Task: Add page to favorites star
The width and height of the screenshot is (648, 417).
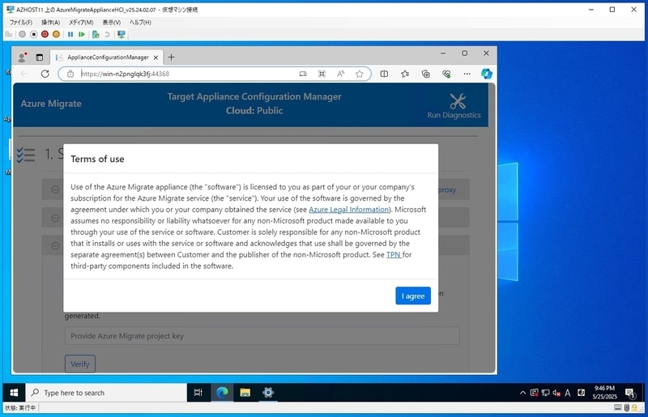Action: click(360, 74)
